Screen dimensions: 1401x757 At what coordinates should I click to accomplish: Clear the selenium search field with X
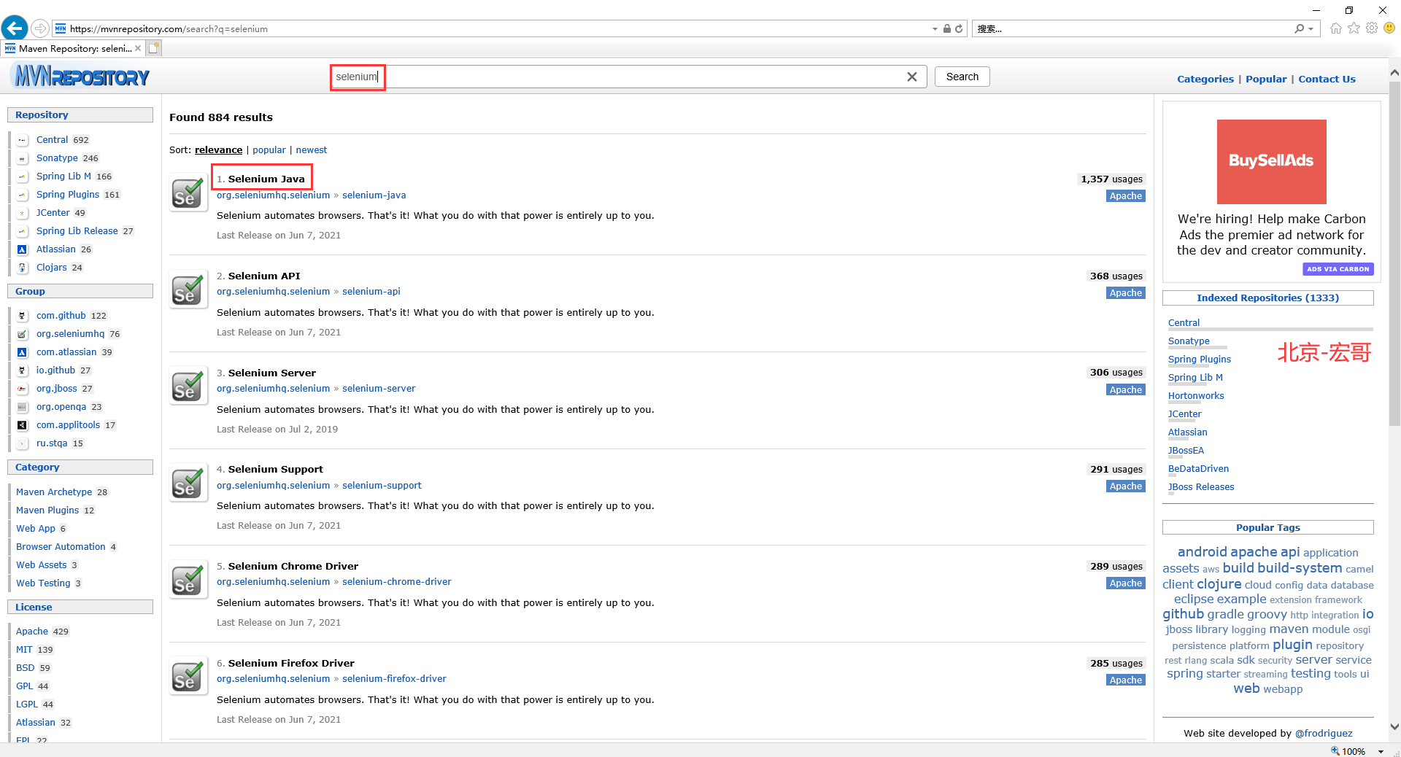coord(911,77)
